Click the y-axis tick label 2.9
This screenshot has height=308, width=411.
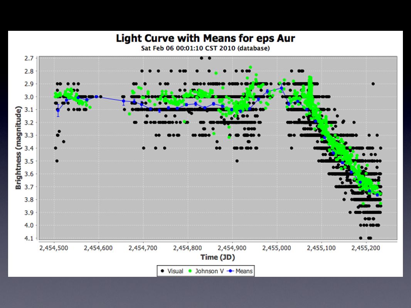point(29,84)
